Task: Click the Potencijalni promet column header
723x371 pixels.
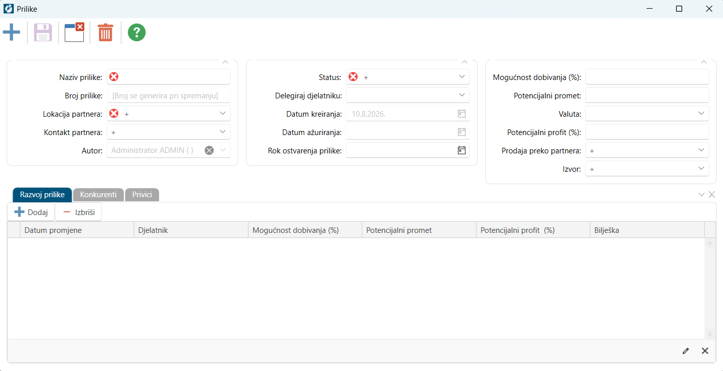Action: pyautogui.click(x=419, y=230)
